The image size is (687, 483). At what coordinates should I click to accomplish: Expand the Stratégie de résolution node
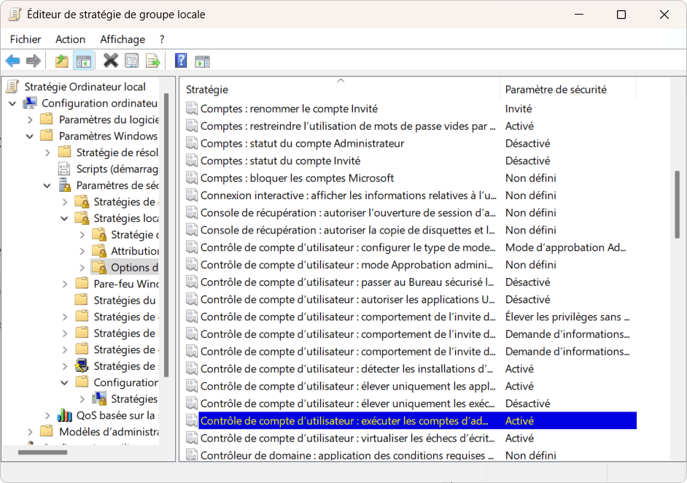click(x=47, y=152)
